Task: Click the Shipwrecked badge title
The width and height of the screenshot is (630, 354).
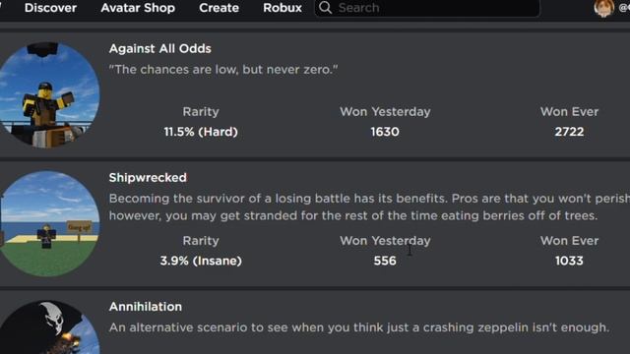Action: [148, 177]
